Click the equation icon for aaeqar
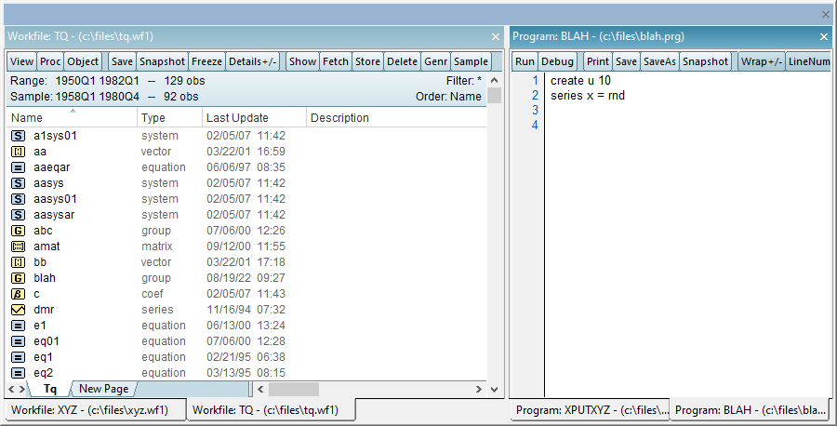The image size is (837, 426). point(18,167)
